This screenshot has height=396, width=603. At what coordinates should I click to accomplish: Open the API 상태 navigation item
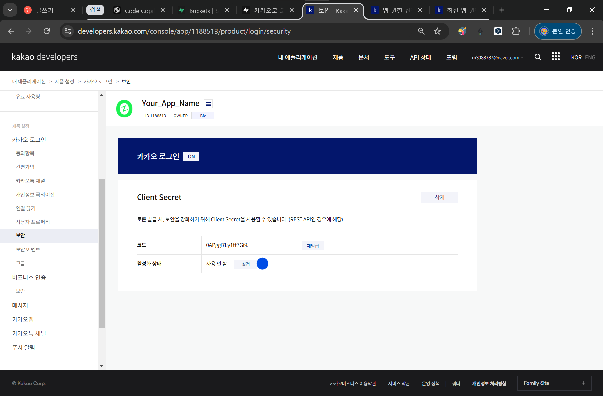(421, 57)
